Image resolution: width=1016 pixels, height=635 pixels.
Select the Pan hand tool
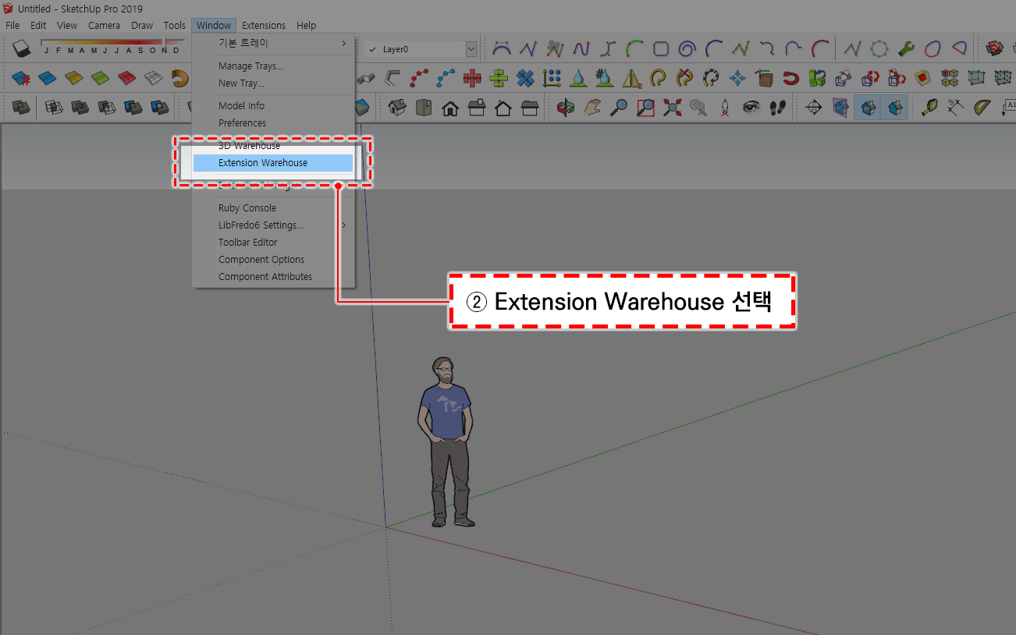592,108
